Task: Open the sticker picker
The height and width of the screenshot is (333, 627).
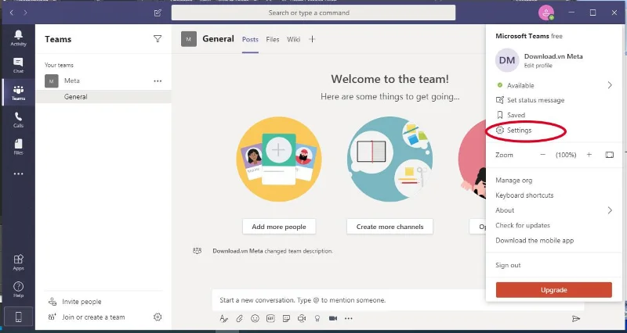Action: [x=286, y=318]
